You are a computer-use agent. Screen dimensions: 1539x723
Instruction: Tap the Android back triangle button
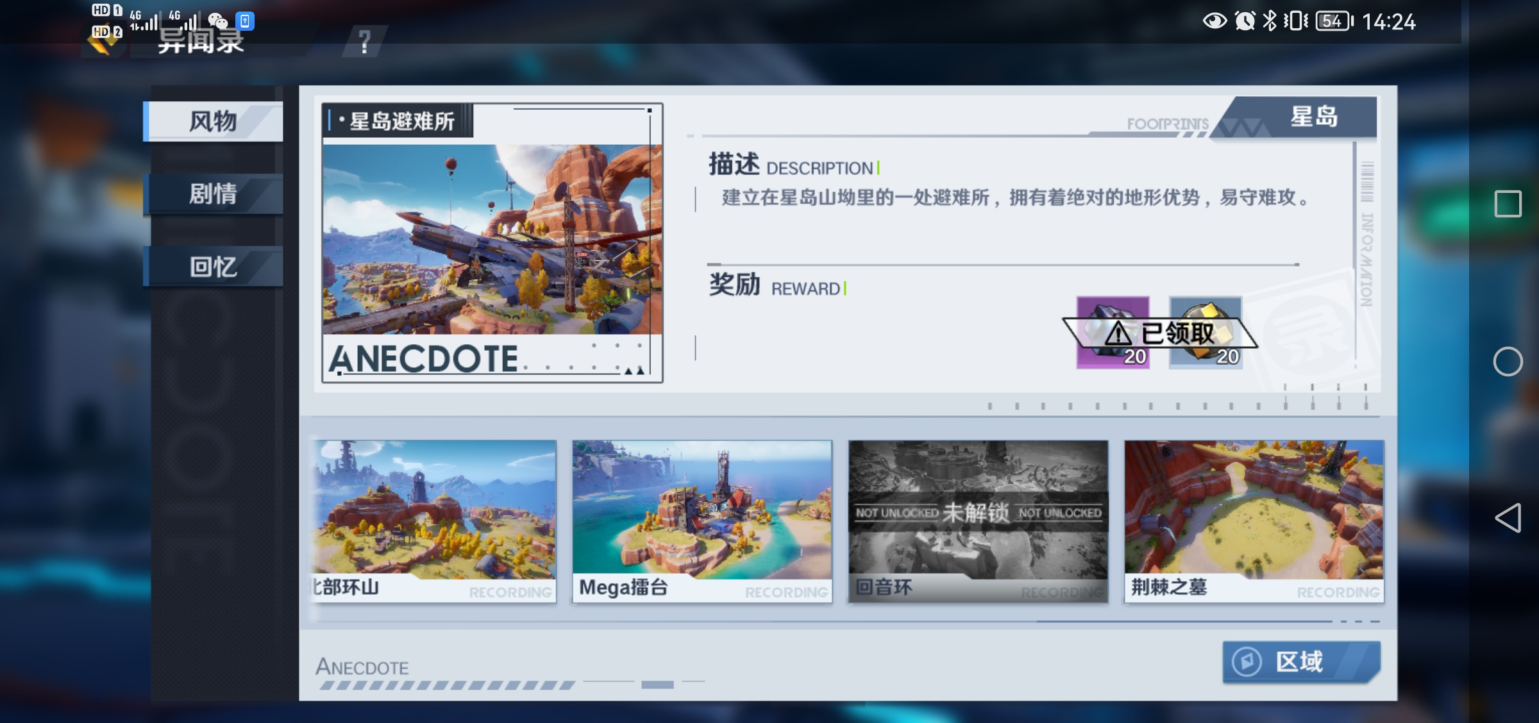1508,518
